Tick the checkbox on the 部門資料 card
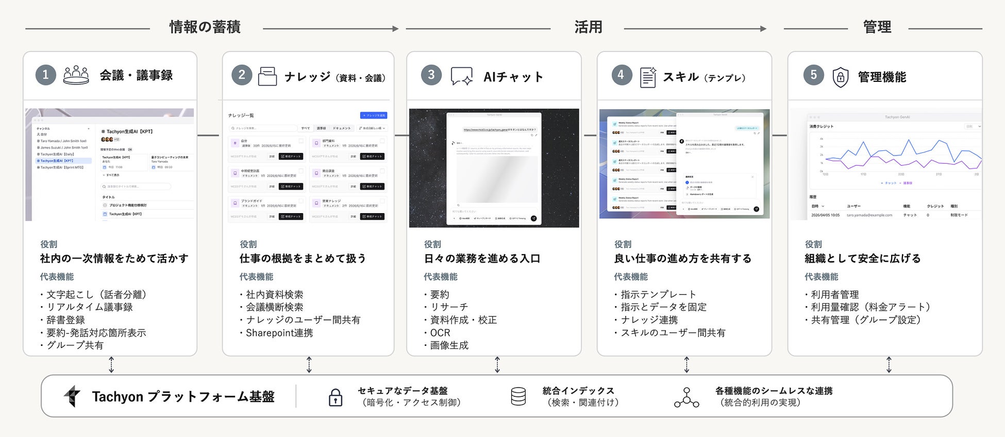This screenshot has width=1005, height=437. point(382,141)
